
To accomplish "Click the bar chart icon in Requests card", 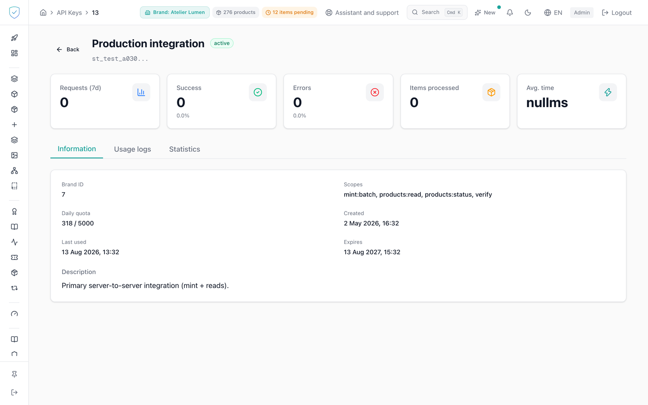I will tap(141, 92).
